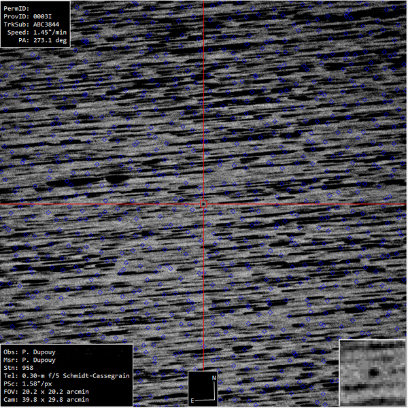The width and height of the screenshot is (408, 408).
Task: Click the 'FOV: 20.2 x 20.2 arcmin' line
Action: pos(46,392)
